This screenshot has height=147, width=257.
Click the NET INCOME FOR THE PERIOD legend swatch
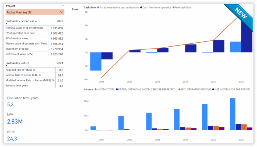[x=213, y=89]
